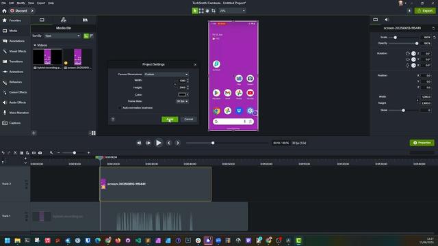Image resolution: width=438 pixels, height=246 pixels.
Task: Open File menu
Action: 3,3
